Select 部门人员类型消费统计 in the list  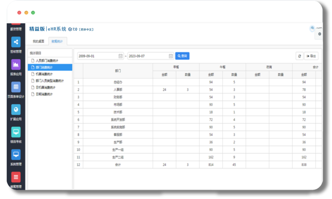[50, 81]
